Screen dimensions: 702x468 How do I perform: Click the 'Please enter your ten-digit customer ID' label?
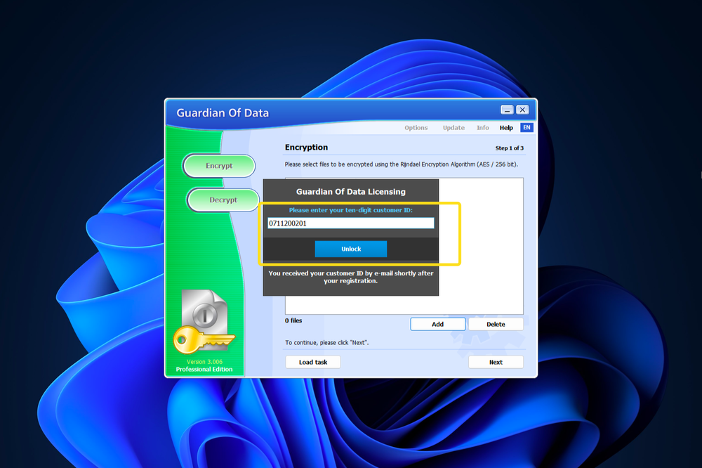click(x=350, y=210)
